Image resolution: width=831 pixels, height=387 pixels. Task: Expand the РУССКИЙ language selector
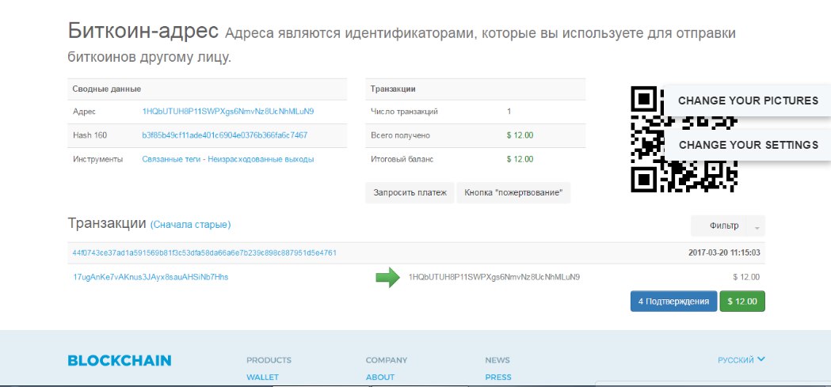[x=741, y=360]
